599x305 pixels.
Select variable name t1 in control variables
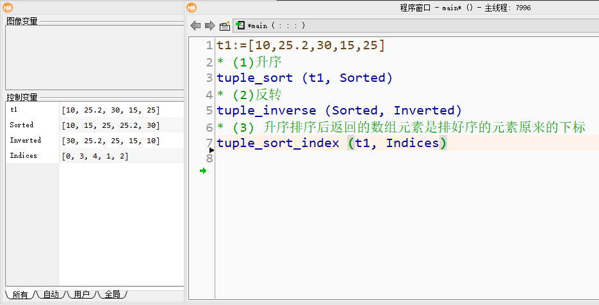click(x=13, y=110)
